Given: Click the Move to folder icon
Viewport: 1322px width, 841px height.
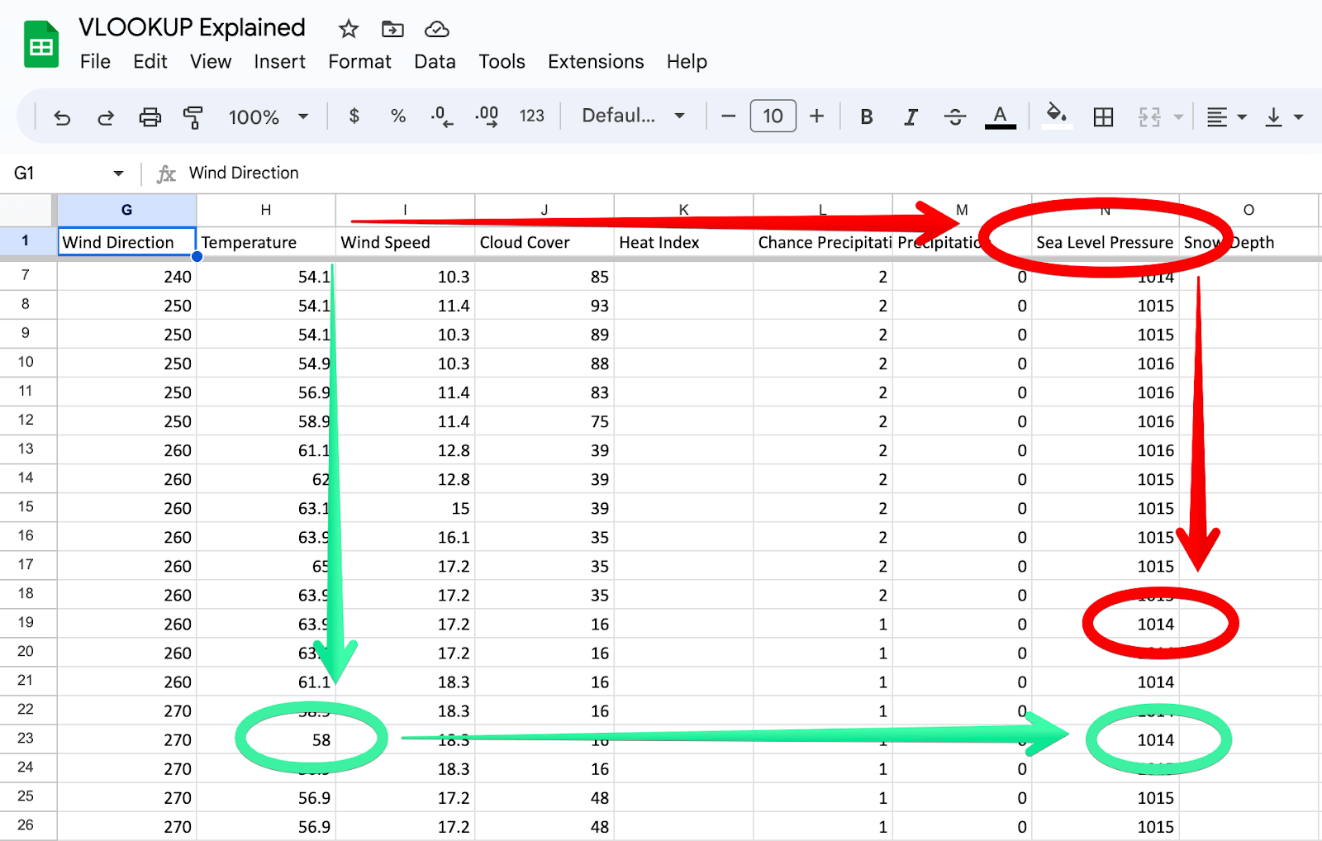Looking at the screenshot, I should (392, 30).
